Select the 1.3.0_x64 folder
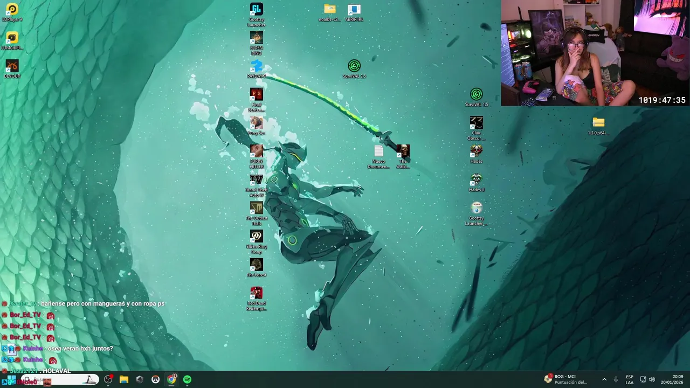 [598, 126]
